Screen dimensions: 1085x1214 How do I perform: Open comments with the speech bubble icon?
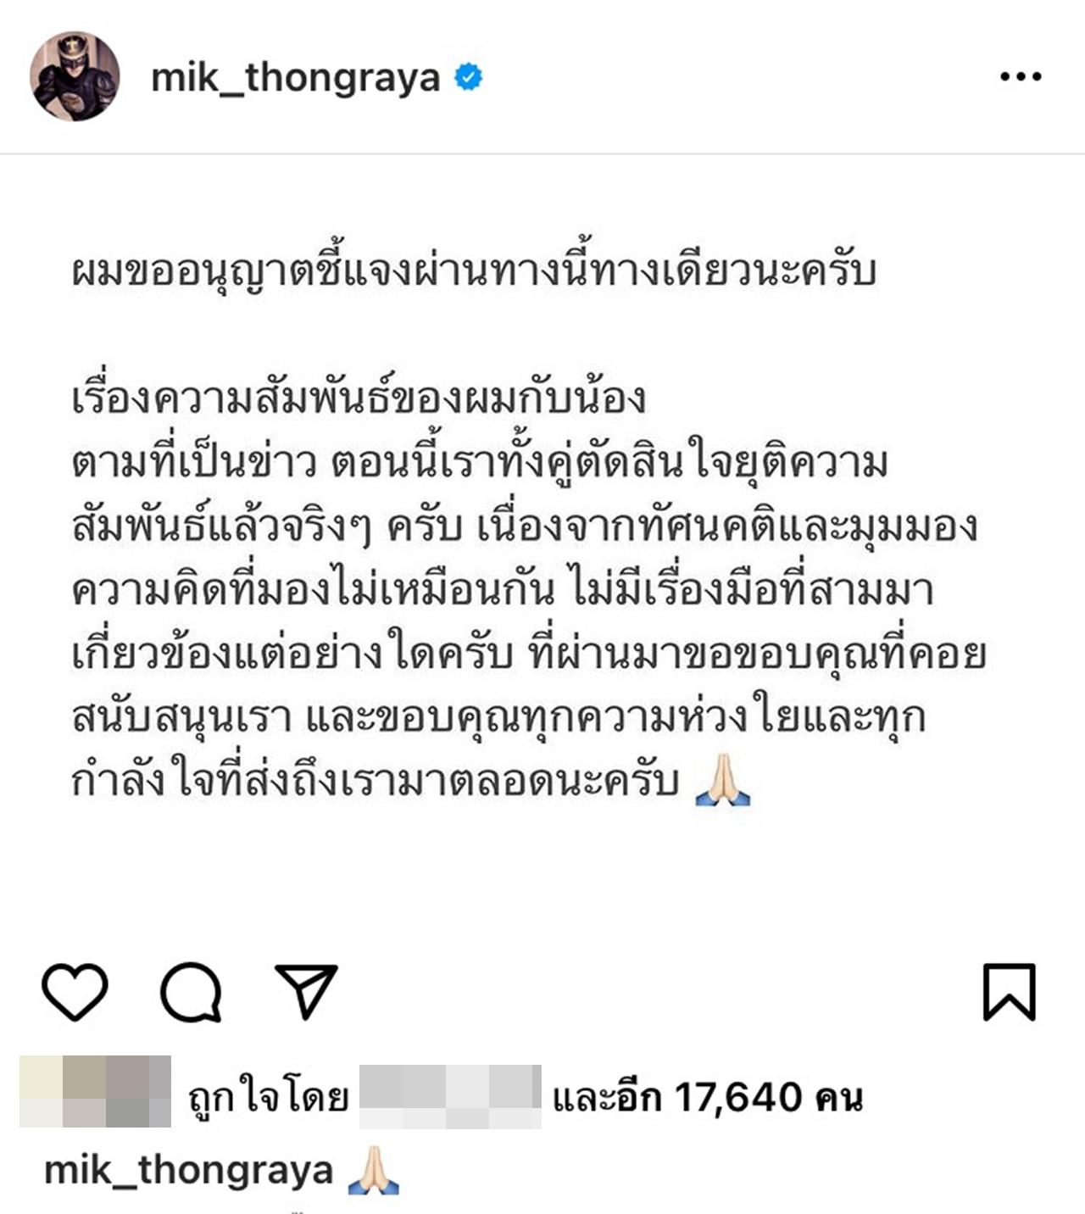(x=192, y=992)
